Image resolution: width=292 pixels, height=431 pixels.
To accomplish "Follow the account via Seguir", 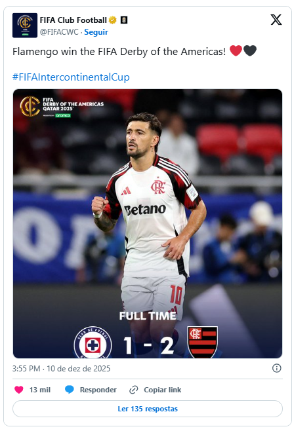I will 96,32.
